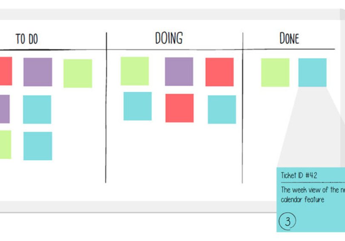Image resolution: width=345 pixels, height=241 pixels.
Task: Select the cut-off red note in To Do
Action: tap(6, 71)
